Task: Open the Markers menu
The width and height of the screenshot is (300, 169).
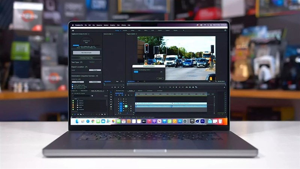Action: (x=106, y=25)
